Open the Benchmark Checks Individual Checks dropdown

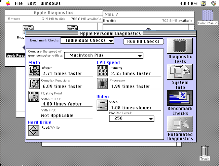click(x=87, y=40)
